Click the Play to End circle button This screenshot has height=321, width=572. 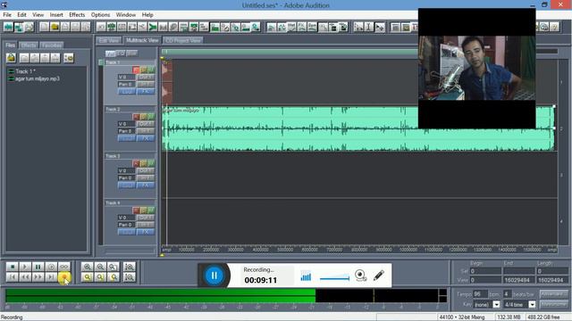[x=51, y=267]
